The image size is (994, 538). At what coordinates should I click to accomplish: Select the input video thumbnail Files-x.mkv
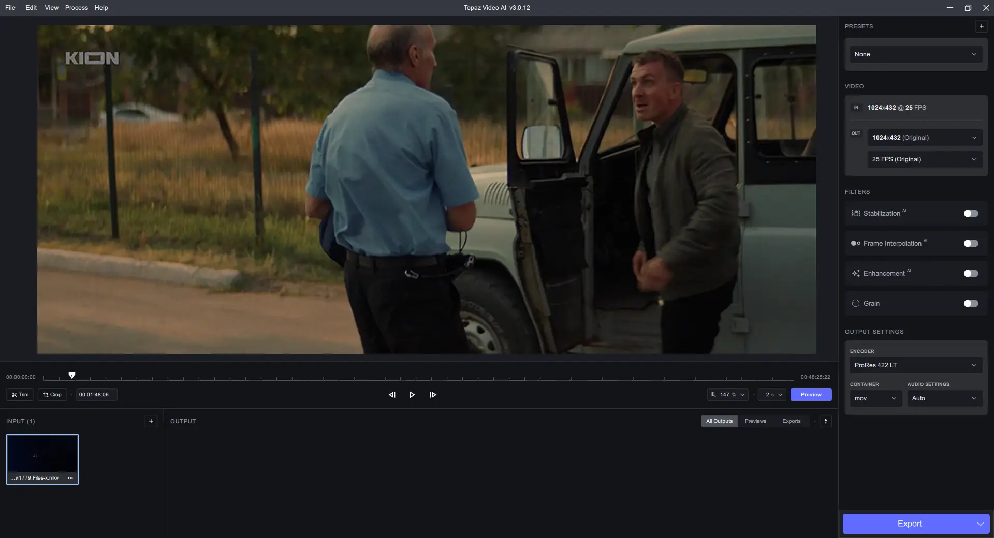pos(42,459)
